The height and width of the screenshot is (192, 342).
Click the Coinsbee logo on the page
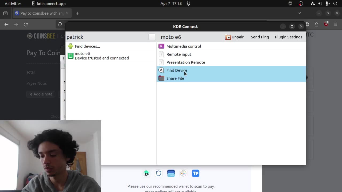pos(41,36)
